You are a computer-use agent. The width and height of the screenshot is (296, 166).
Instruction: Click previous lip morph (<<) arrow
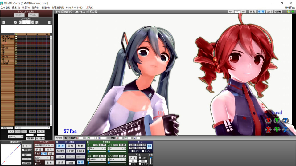109,148
